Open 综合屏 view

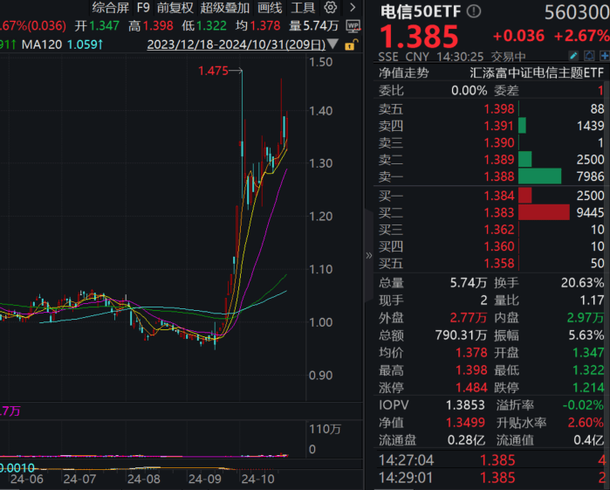click(111, 7)
